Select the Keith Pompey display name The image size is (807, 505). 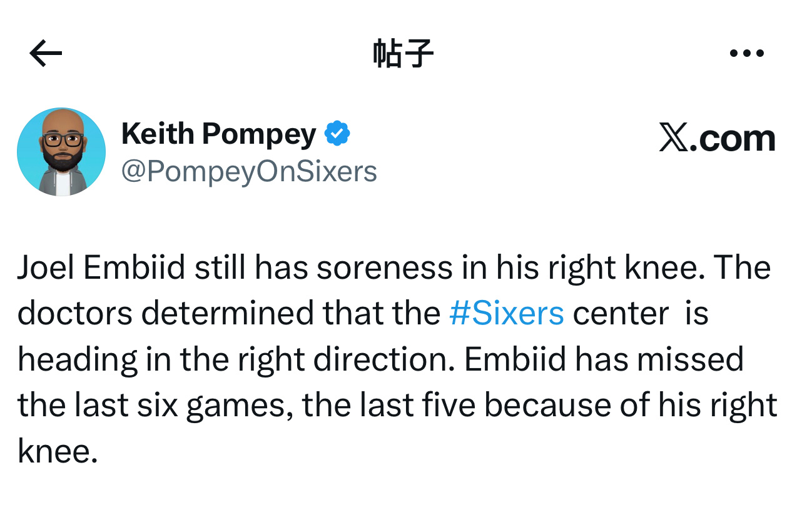point(218,132)
